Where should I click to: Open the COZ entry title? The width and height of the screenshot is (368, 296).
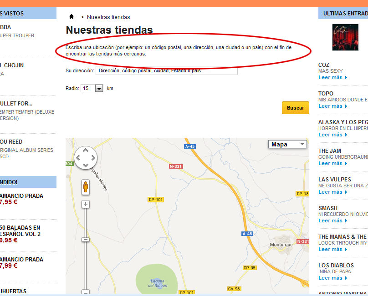click(324, 65)
